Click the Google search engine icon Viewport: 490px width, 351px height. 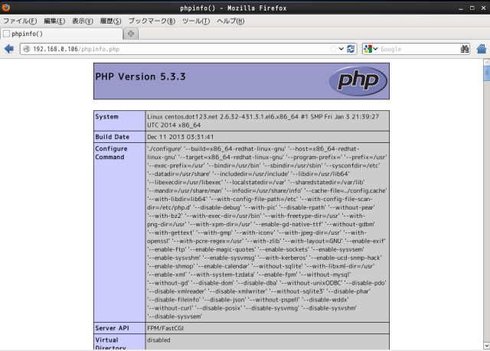pyautogui.click(x=367, y=49)
